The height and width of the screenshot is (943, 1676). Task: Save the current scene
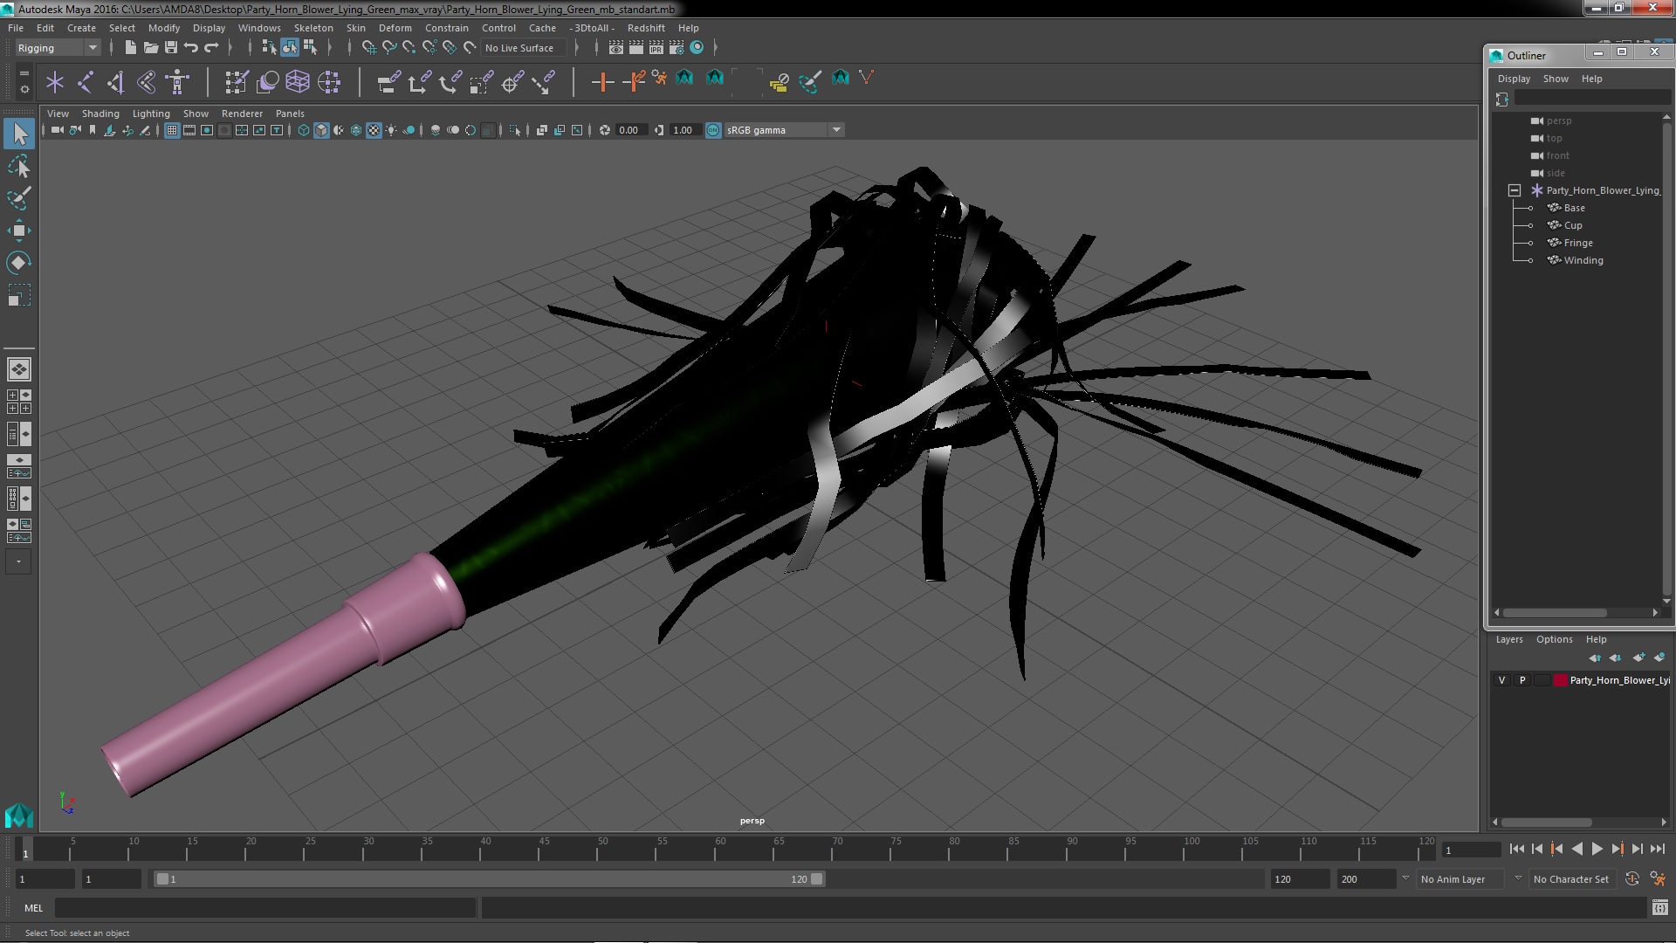(x=171, y=48)
